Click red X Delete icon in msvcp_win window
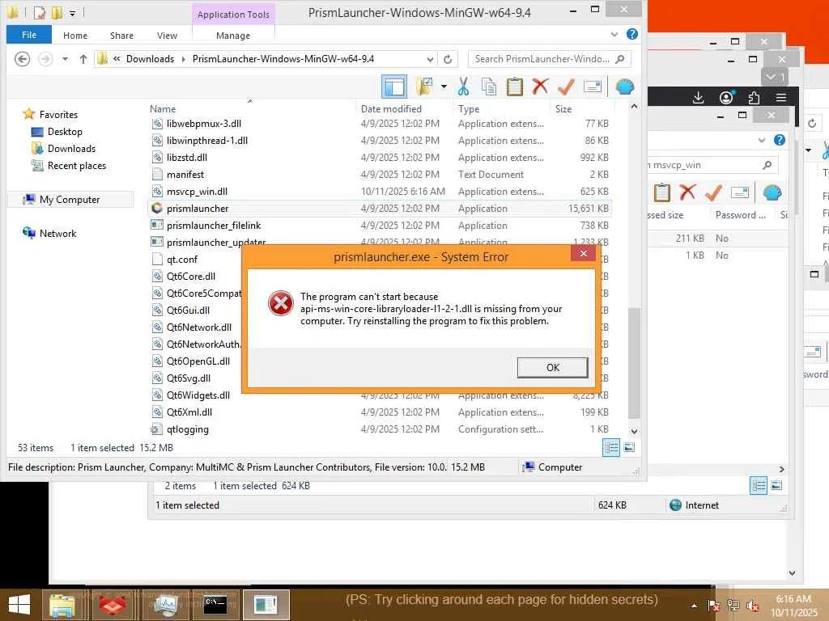This screenshot has width=829, height=621. (687, 192)
